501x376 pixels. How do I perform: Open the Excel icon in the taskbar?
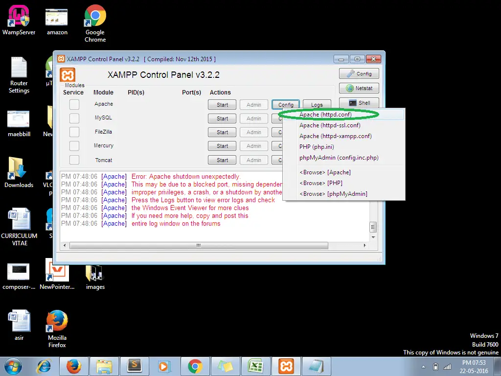(x=255, y=366)
